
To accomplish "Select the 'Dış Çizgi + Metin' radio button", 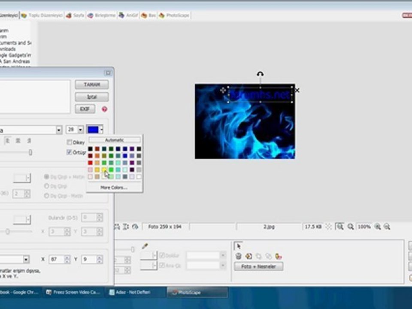I will 47,176.
